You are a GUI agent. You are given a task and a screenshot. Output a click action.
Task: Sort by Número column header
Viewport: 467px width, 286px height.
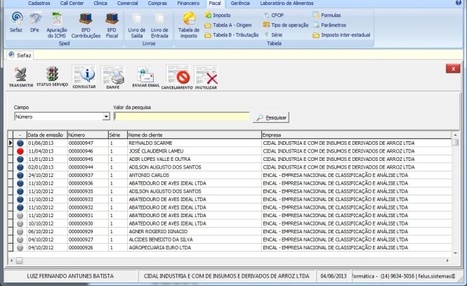[x=88, y=135]
